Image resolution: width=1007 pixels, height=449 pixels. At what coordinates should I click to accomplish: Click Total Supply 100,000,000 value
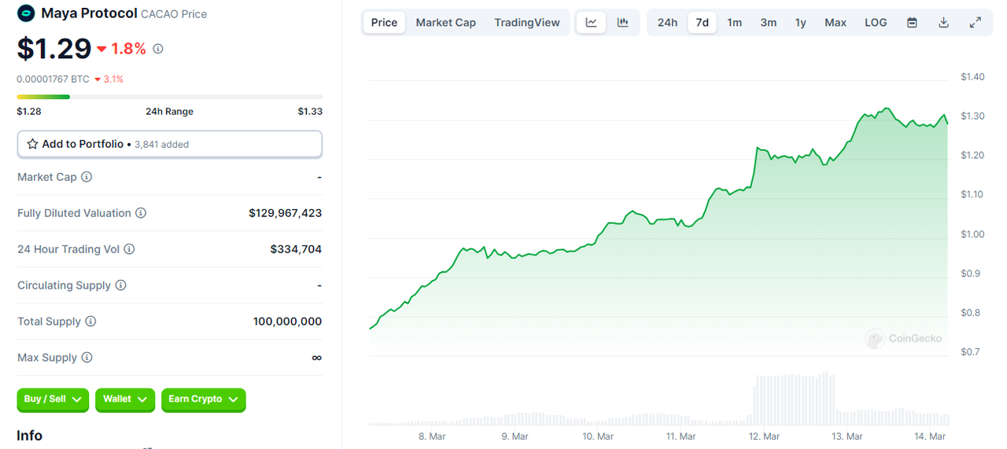[287, 322]
